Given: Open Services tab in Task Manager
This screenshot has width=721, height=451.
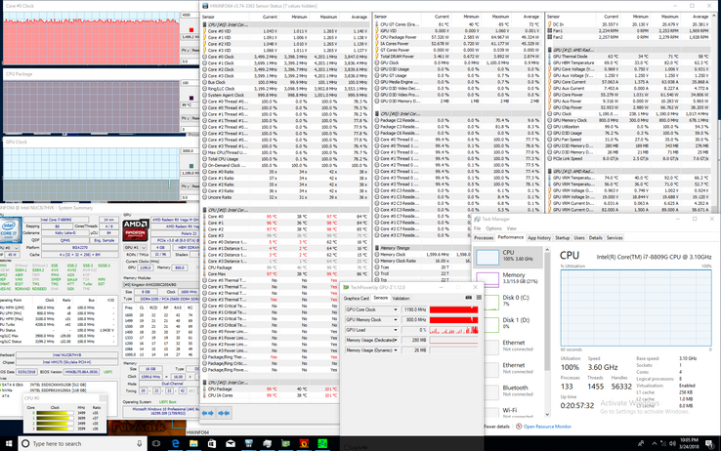Looking at the screenshot, I should click(x=615, y=238).
